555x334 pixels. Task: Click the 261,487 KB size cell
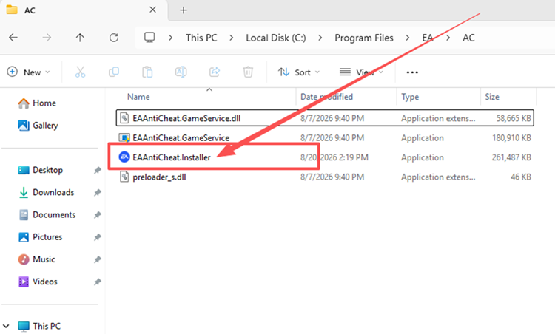click(x=511, y=157)
